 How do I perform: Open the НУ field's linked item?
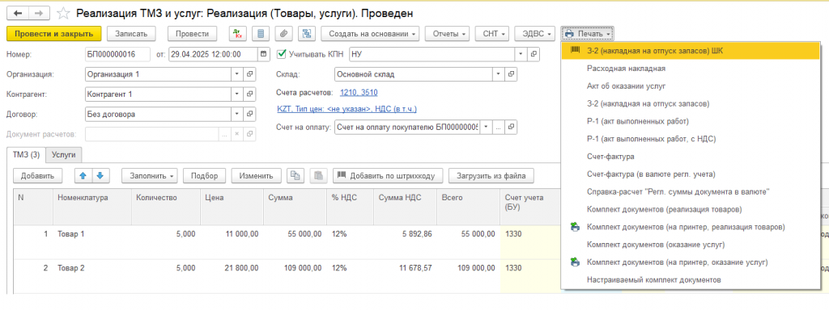[534, 54]
